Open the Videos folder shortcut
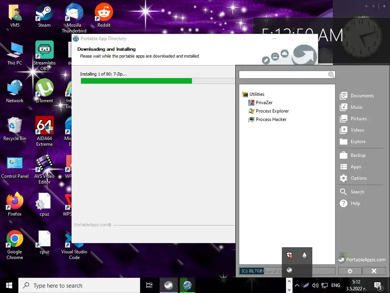 (352, 130)
